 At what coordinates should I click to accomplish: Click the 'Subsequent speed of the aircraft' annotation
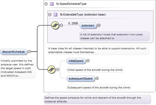click(99, 87)
